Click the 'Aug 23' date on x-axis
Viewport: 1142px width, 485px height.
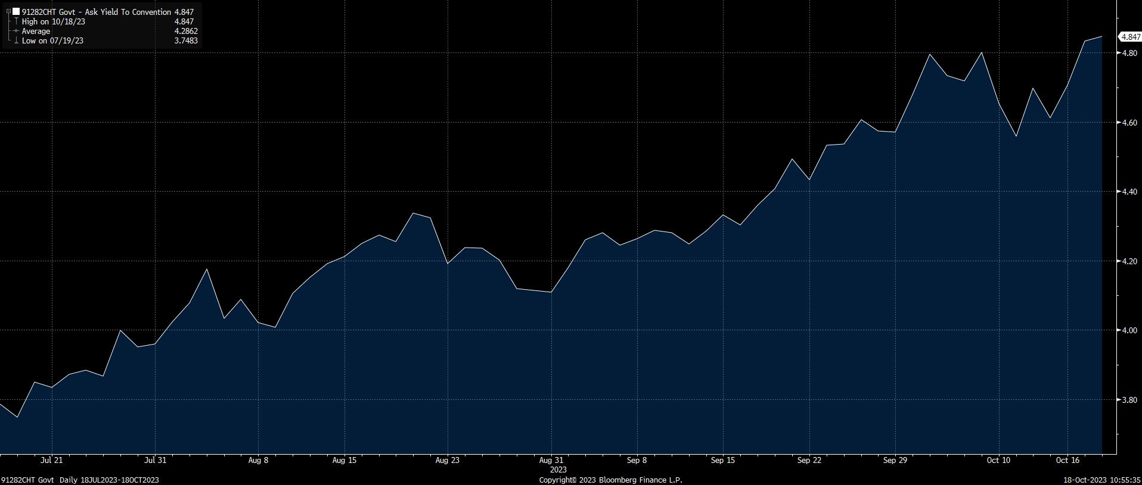point(448,460)
